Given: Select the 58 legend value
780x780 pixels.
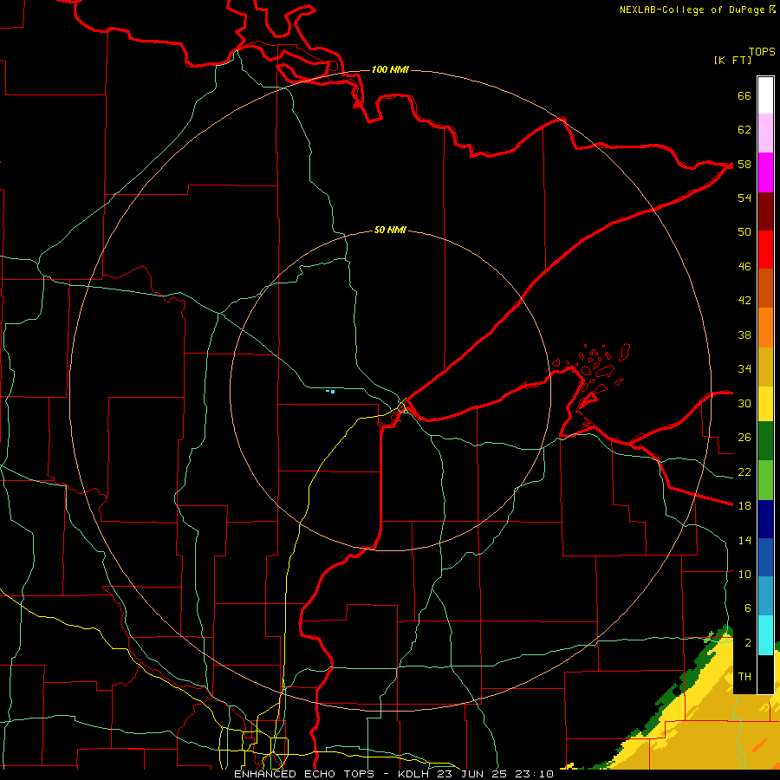Looking at the screenshot, I should 744,164.
